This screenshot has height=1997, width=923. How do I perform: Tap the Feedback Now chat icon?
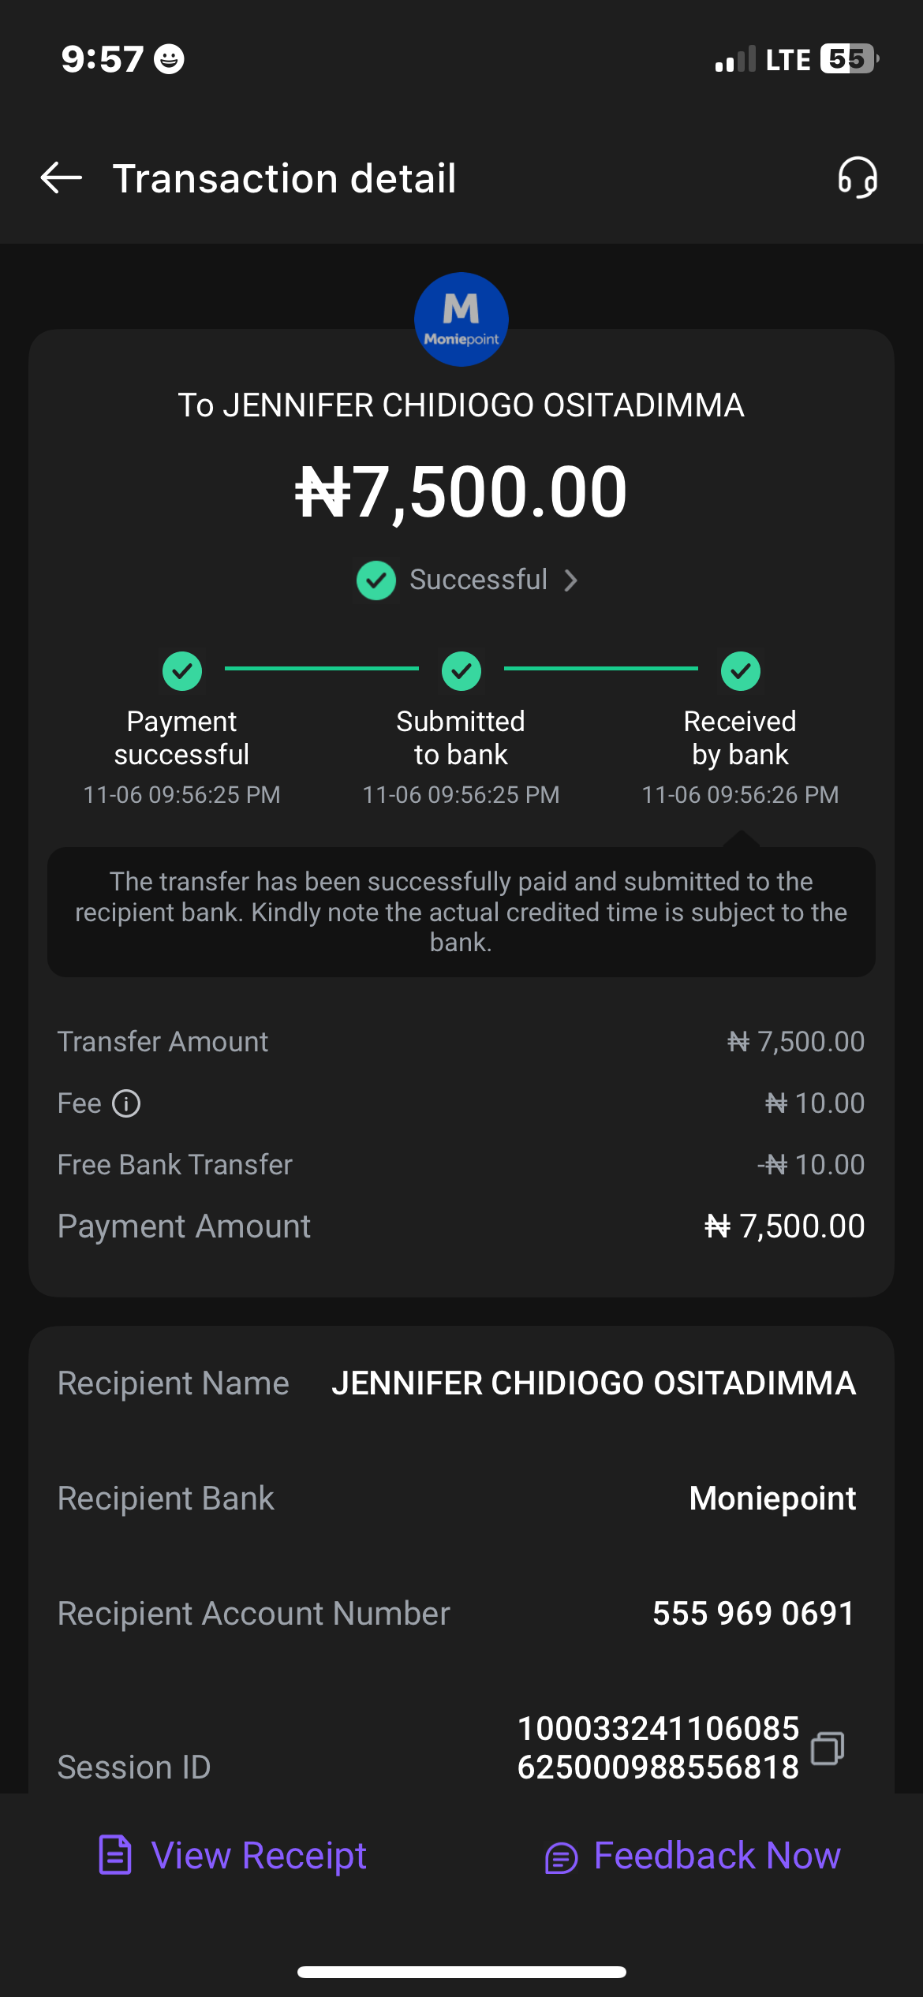point(561,1857)
